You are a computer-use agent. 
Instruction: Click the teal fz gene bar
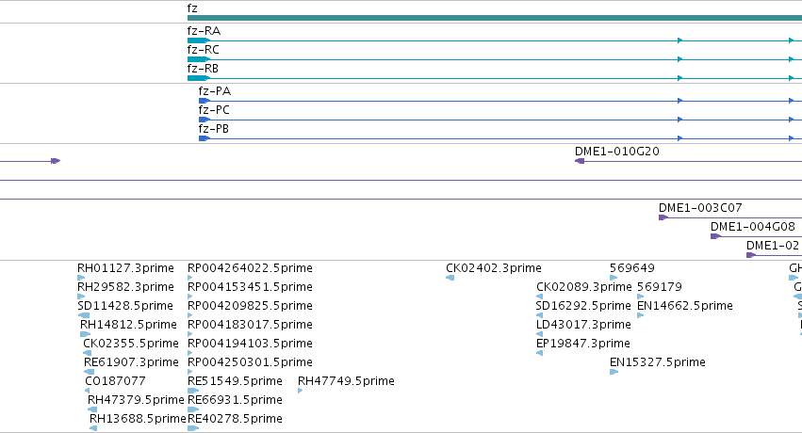(495, 18)
